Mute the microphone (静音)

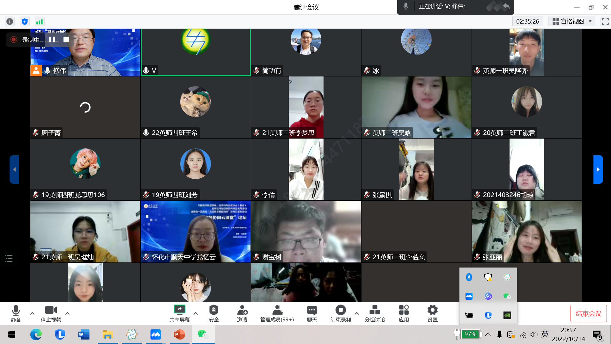[16, 313]
